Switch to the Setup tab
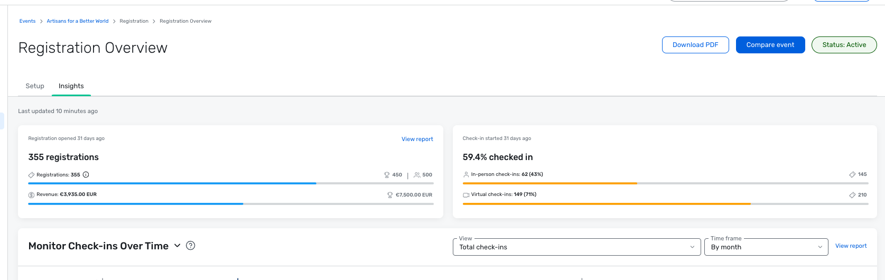 pos(35,86)
